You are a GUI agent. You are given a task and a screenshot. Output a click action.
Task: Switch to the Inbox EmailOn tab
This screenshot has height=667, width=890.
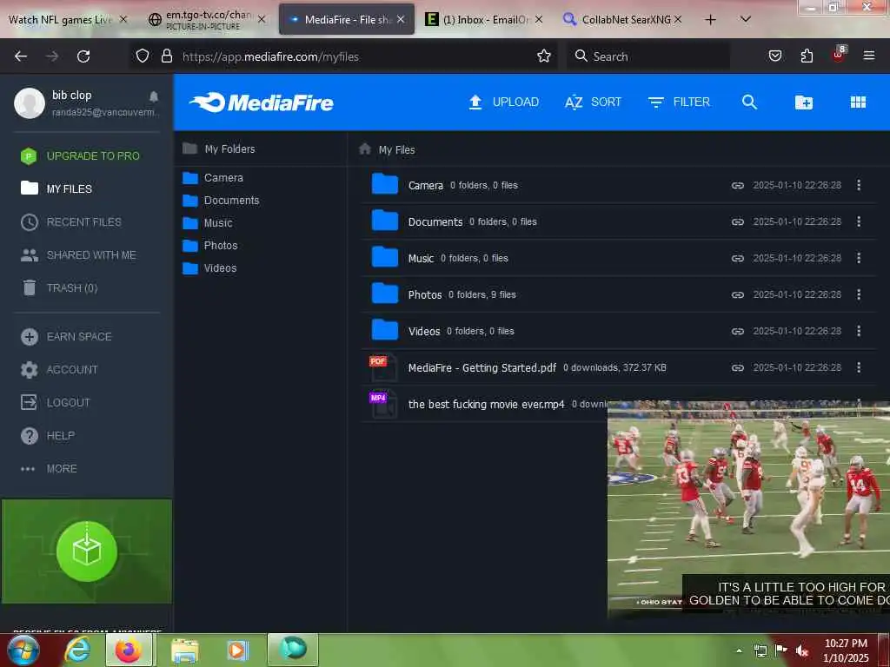(485, 20)
